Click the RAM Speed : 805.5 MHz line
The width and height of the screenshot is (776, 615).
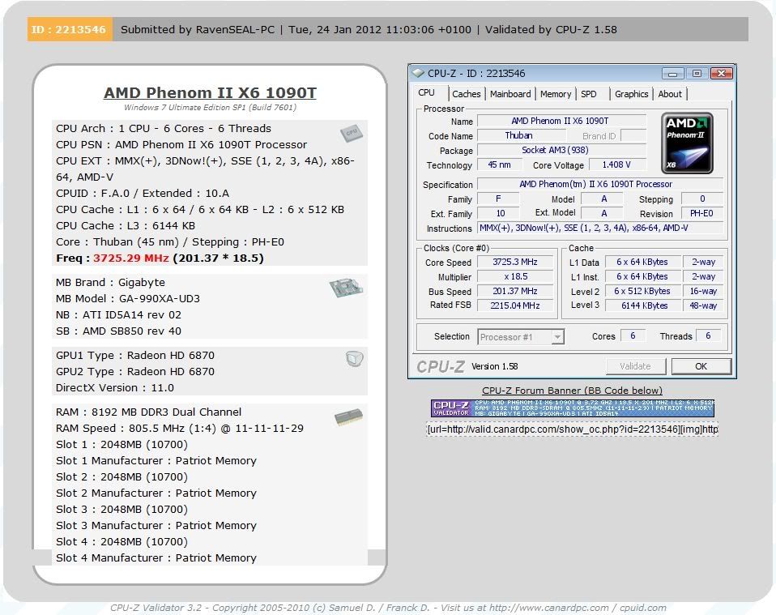click(x=180, y=429)
